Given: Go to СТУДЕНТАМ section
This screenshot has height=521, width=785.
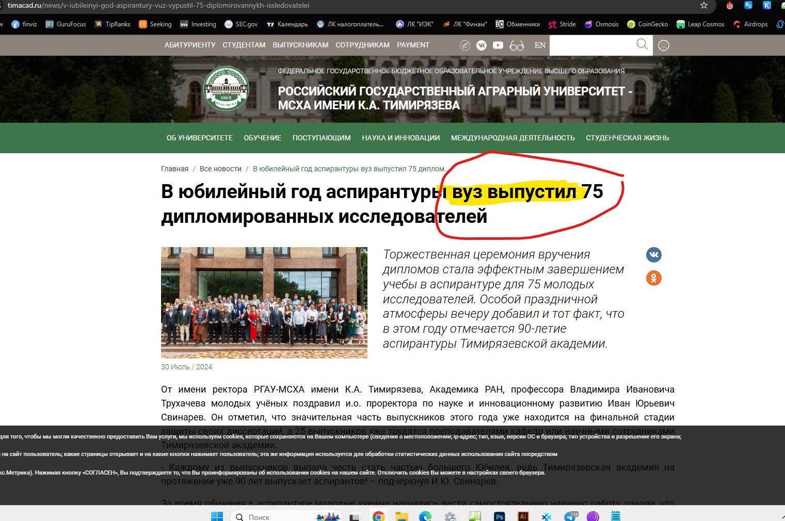Looking at the screenshot, I should pyautogui.click(x=244, y=45).
